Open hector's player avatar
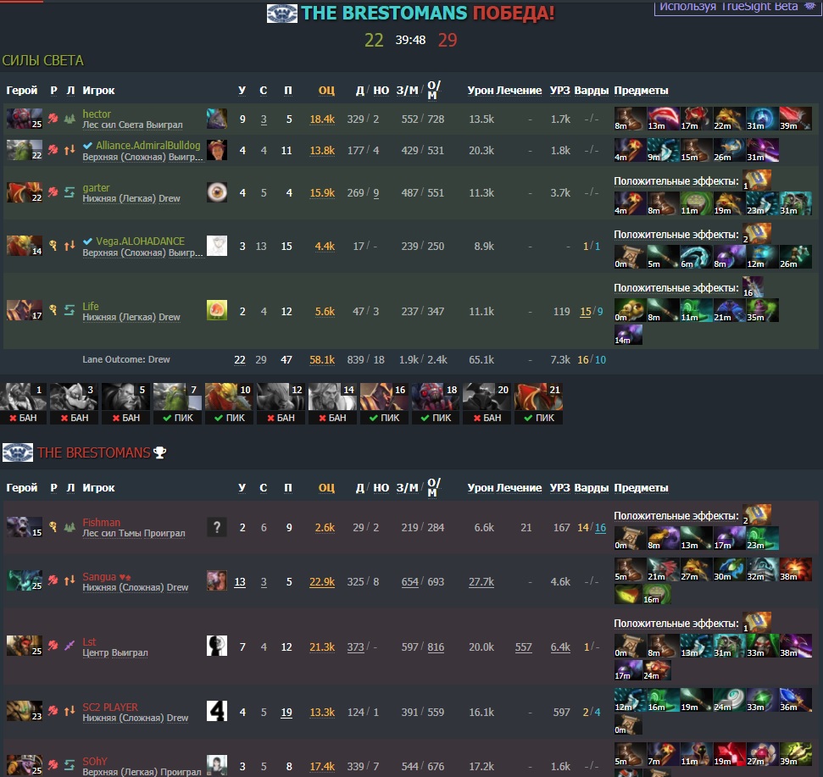 click(x=217, y=119)
